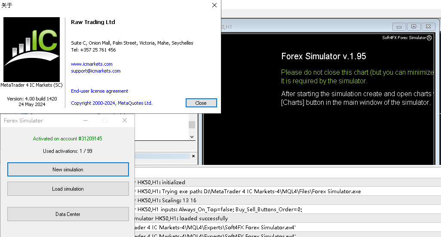Open www.icmarkets.com link
The width and height of the screenshot is (441, 237).
[92, 64]
